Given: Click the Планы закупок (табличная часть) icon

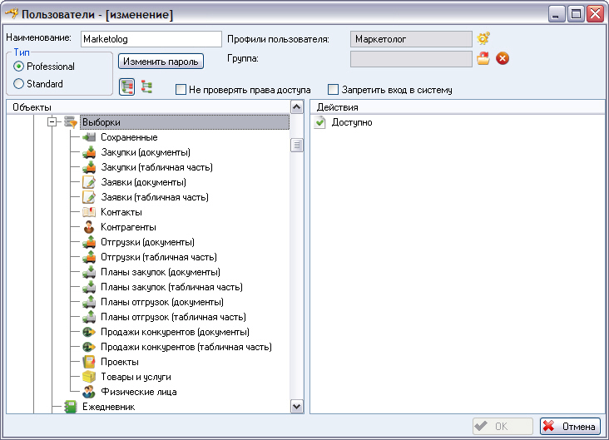Looking at the screenshot, I should 89,287.
